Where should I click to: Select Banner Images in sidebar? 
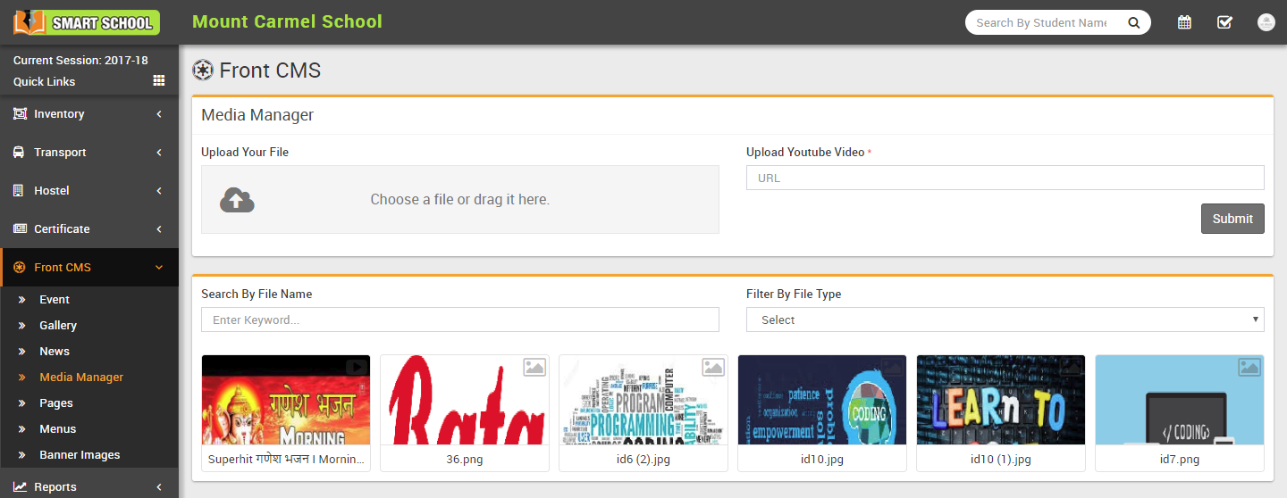[x=80, y=455]
